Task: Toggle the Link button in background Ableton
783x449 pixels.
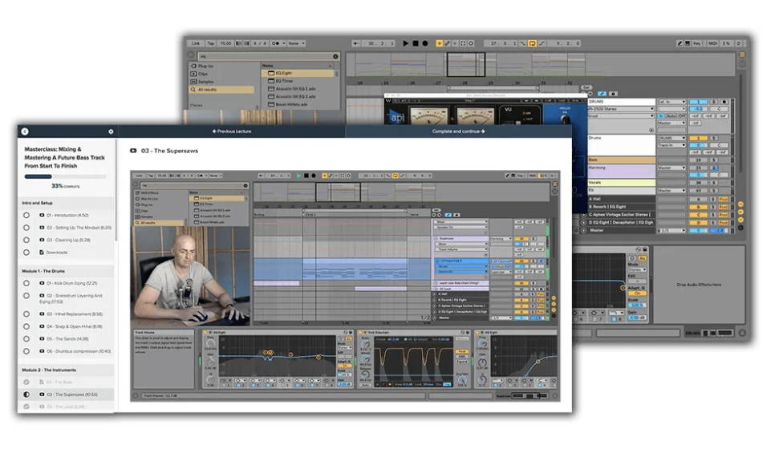Action: 196,43
